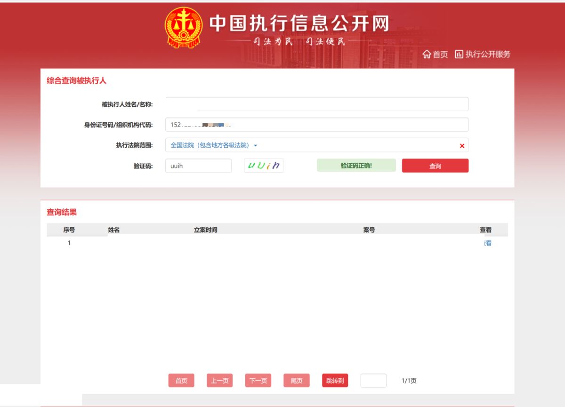This screenshot has height=407, width=565.
Task: Click the 案号 column header
Action: [369, 230]
